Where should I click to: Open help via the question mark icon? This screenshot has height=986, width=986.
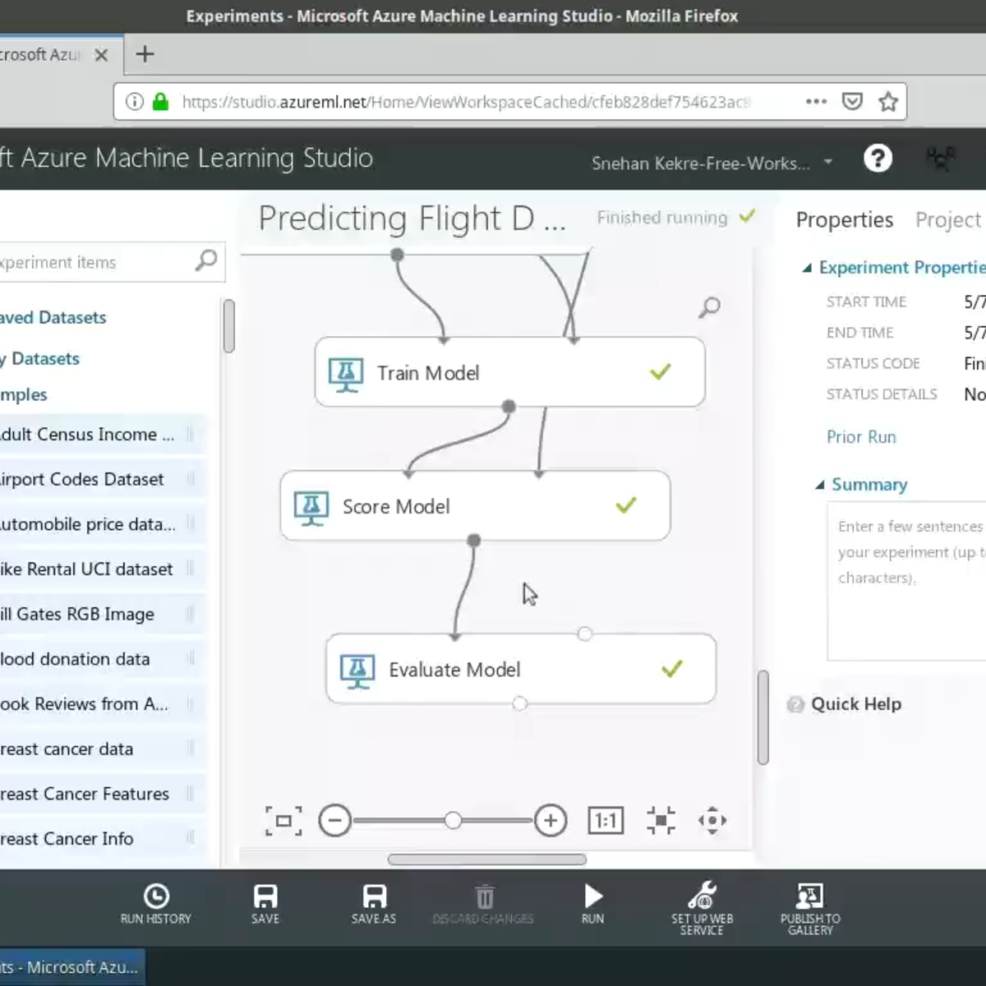tap(878, 159)
